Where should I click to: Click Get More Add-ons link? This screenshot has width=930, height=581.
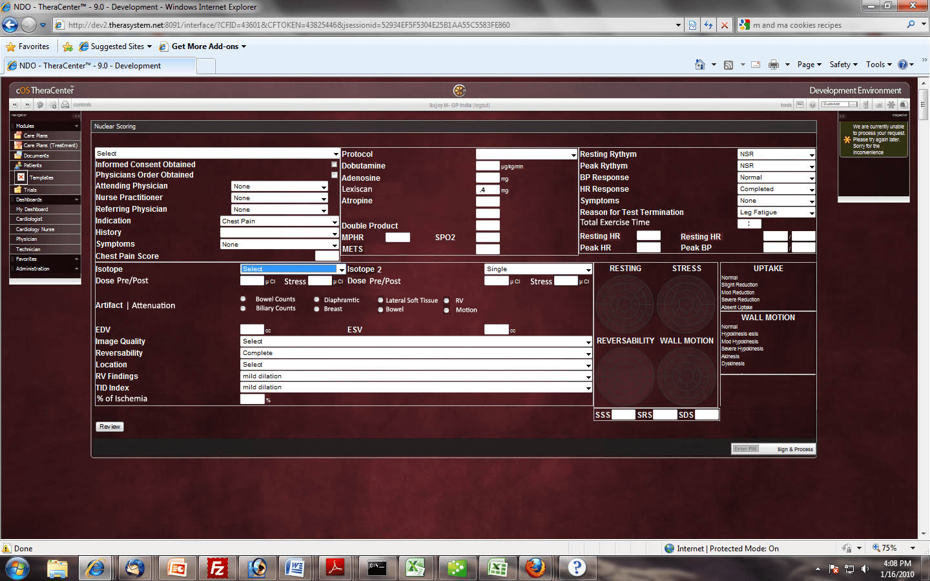click(x=204, y=46)
